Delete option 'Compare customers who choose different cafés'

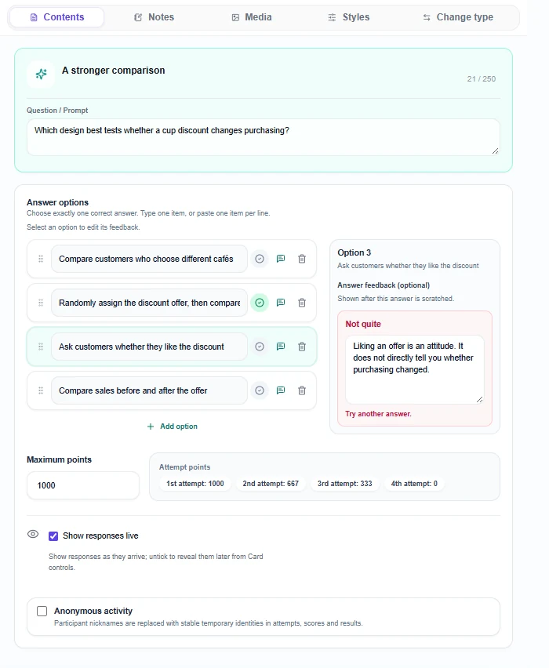(302, 259)
